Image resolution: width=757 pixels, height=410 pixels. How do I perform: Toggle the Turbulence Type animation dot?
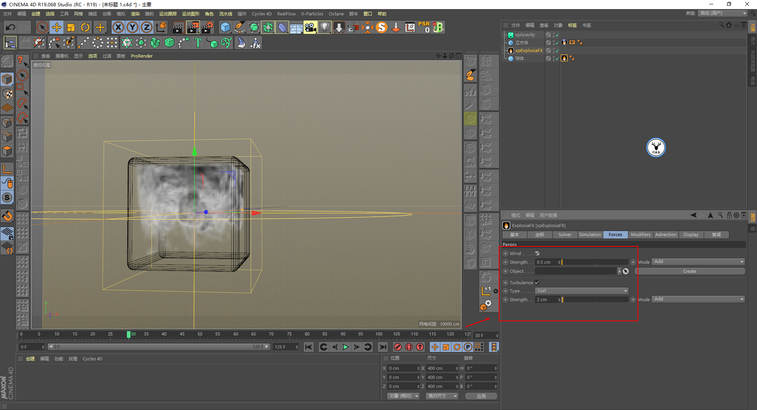coord(505,291)
